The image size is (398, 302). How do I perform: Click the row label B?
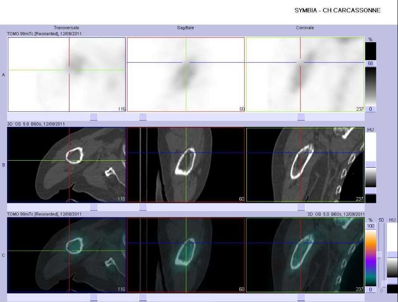(4, 165)
